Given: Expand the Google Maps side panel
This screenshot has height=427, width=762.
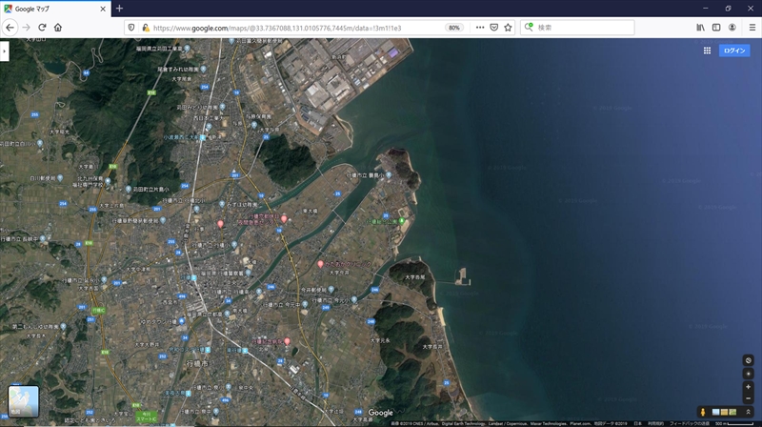Looking at the screenshot, I should (x=5, y=51).
